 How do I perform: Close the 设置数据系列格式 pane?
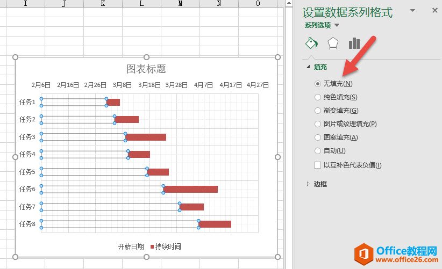(434, 10)
